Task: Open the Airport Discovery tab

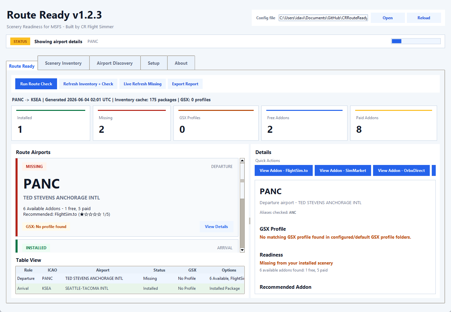Action: tap(115, 63)
